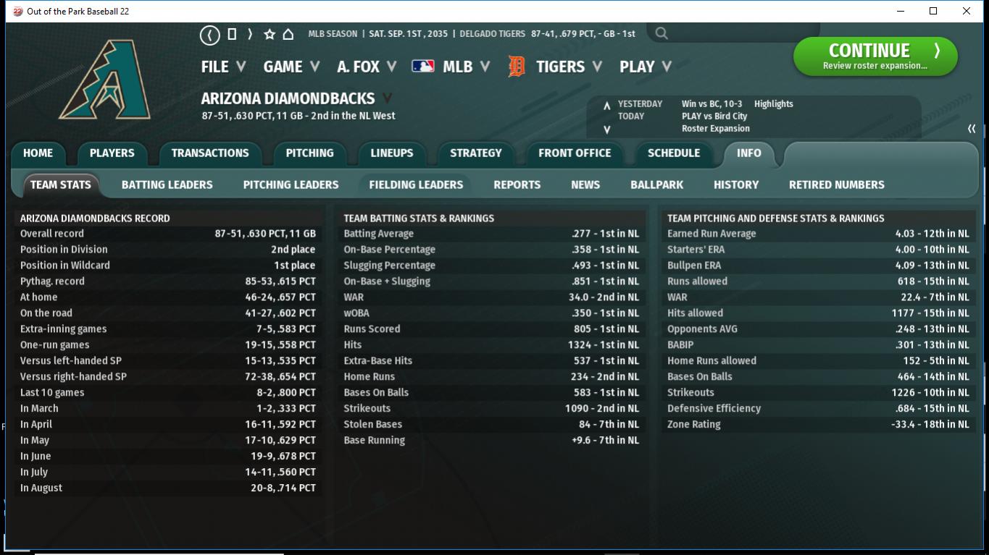The width and height of the screenshot is (989, 555).
Task: Show the RETIRED NUMBERS subtab
Action: (837, 185)
